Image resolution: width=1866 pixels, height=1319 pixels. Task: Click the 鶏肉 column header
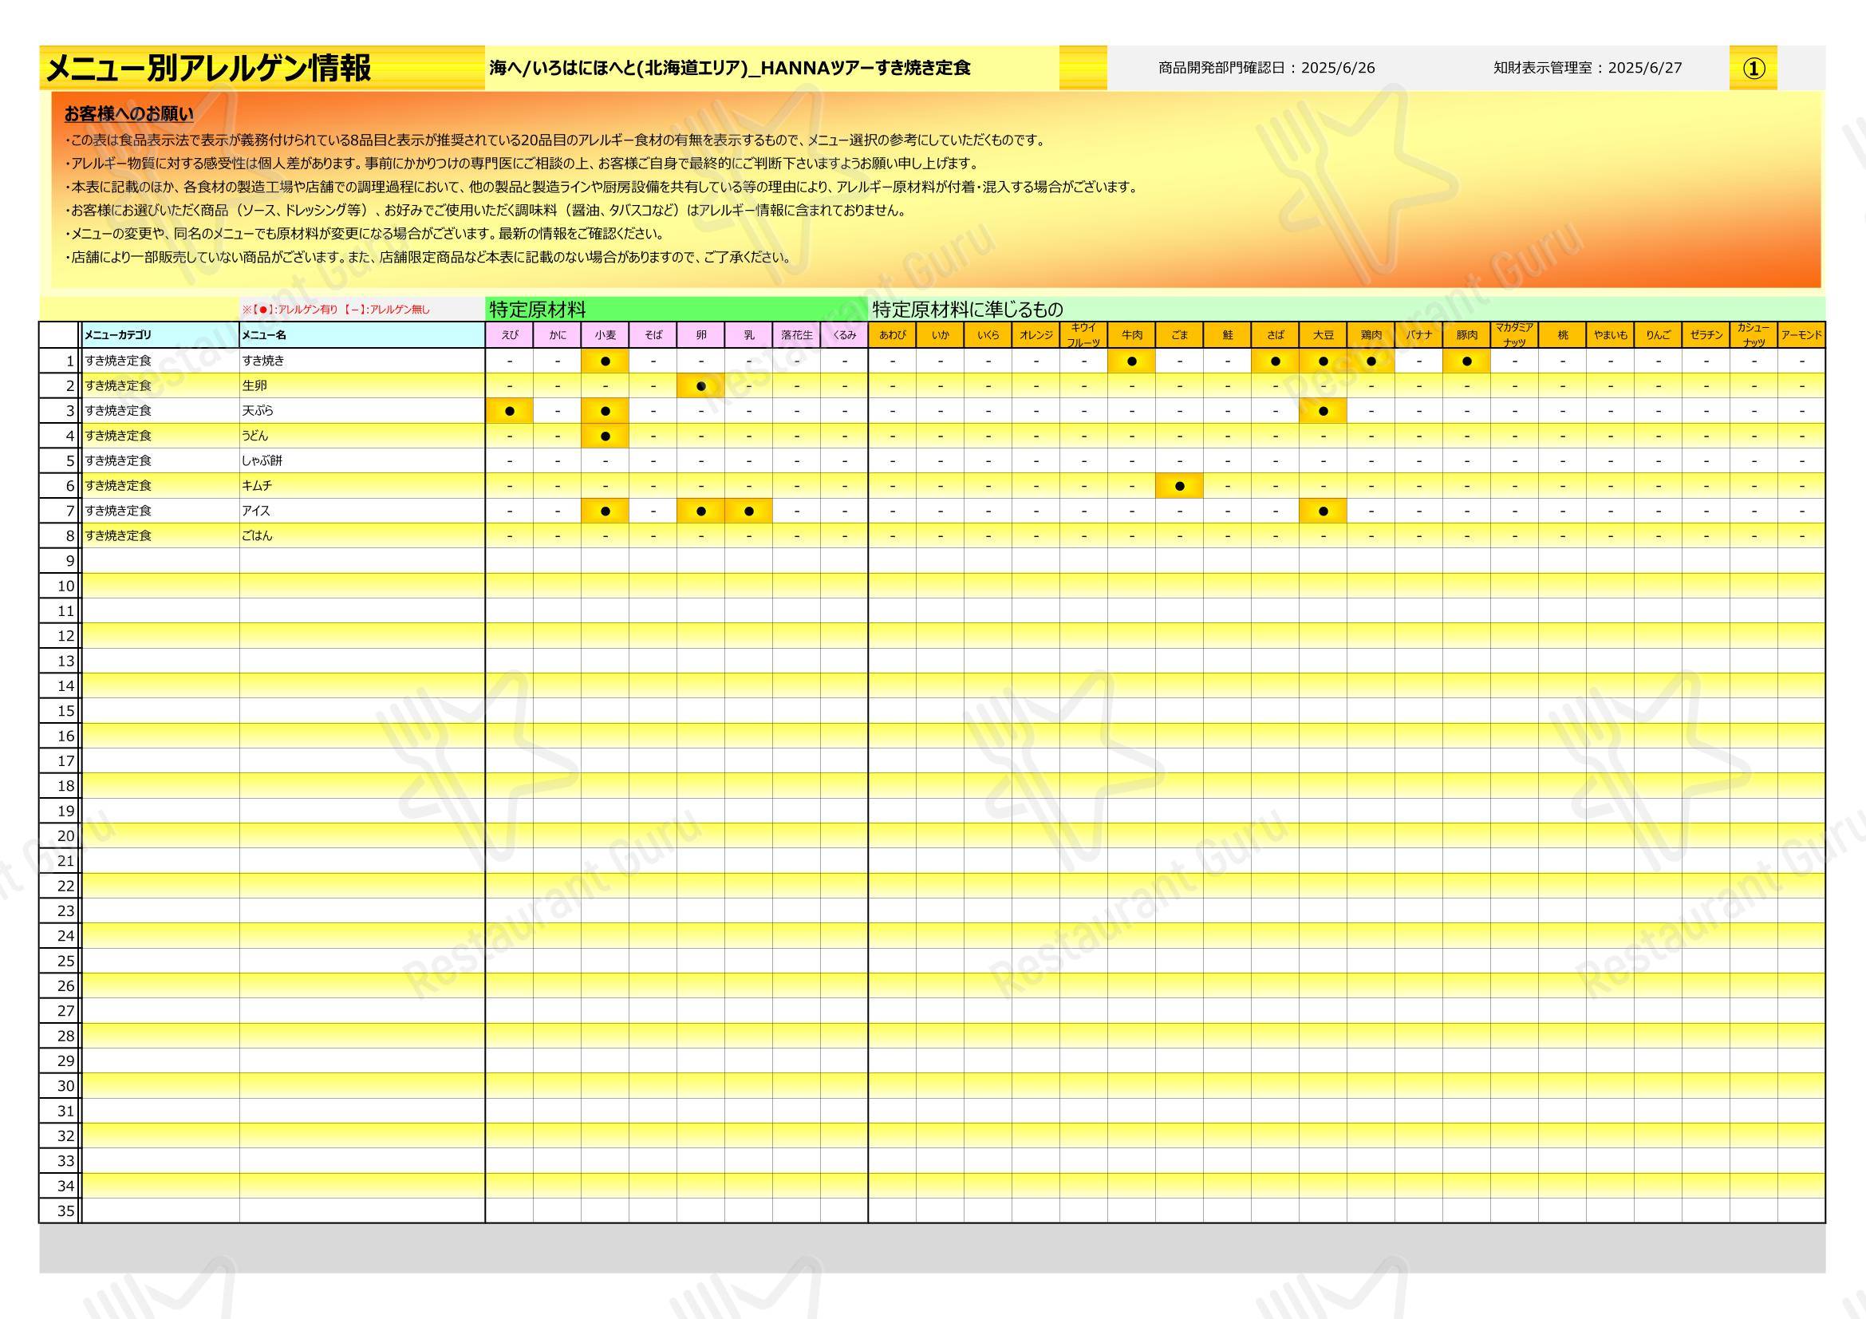[1371, 335]
